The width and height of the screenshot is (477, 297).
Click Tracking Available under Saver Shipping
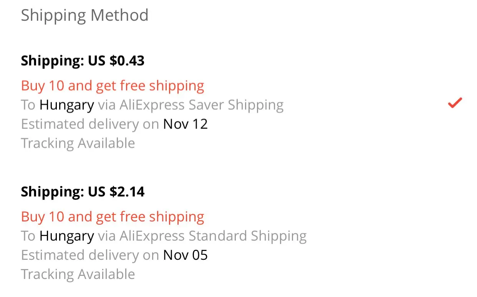coord(78,143)
